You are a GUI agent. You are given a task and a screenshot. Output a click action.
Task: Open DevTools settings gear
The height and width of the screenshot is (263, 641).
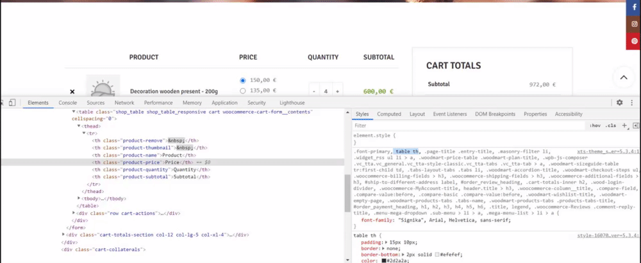click(x=619, y=103)
